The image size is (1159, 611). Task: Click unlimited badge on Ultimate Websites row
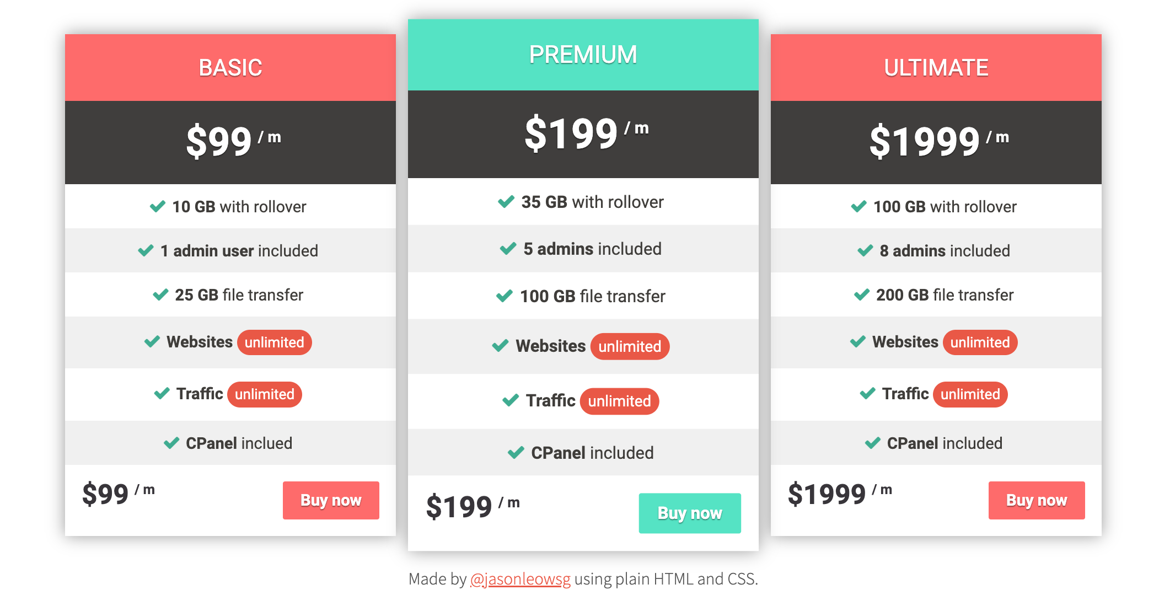tap(980, 342)
